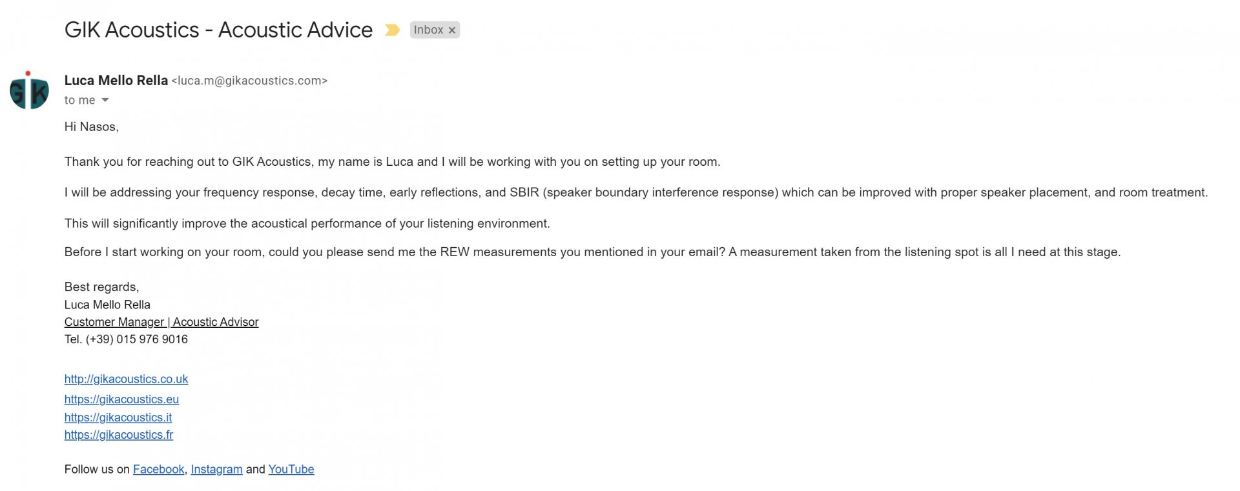1240x491 pixels.
Task: Open the GIK sender avatar
Action: (29, 91)
